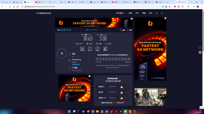Click the IT7网络 provider user icon

[69, 68]
